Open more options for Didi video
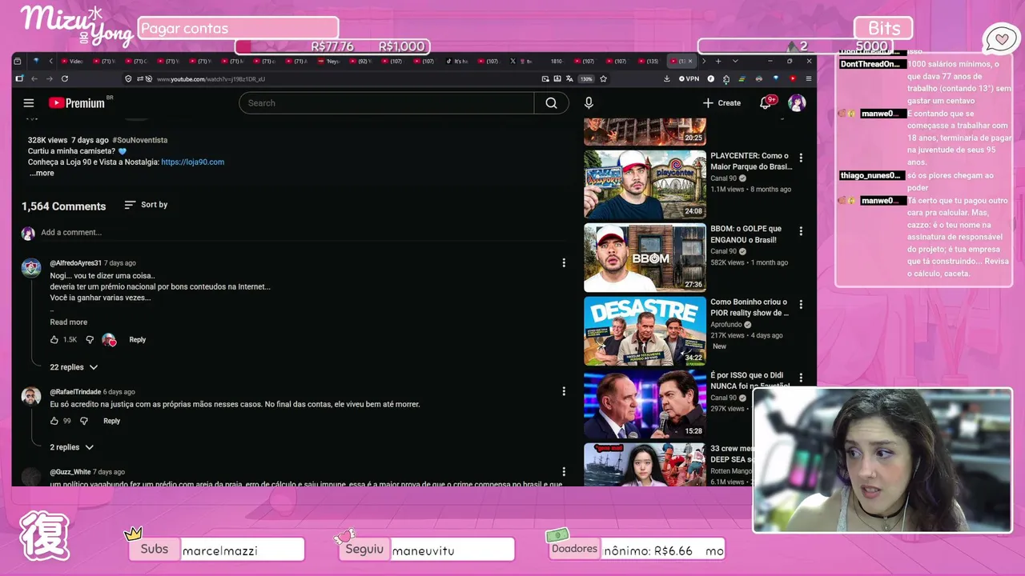The width and height of the screenshot is (1025, 576). coord(801,378)
